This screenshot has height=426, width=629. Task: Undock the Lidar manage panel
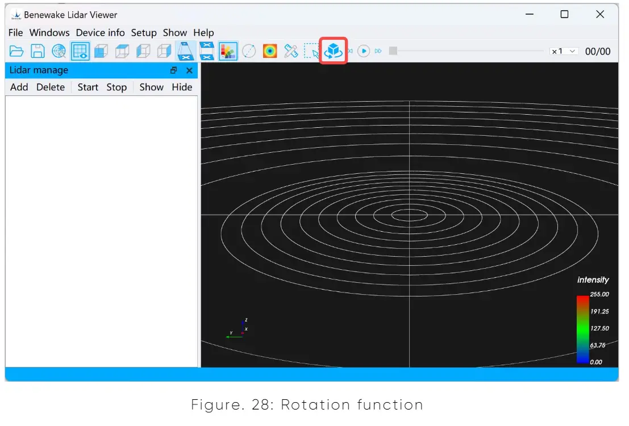coord(173,70)
